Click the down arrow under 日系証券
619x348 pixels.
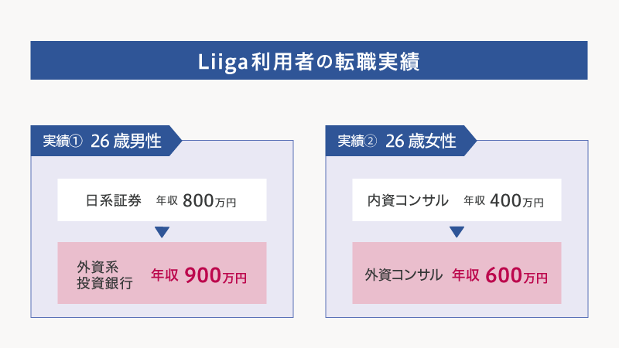[162, 232]
